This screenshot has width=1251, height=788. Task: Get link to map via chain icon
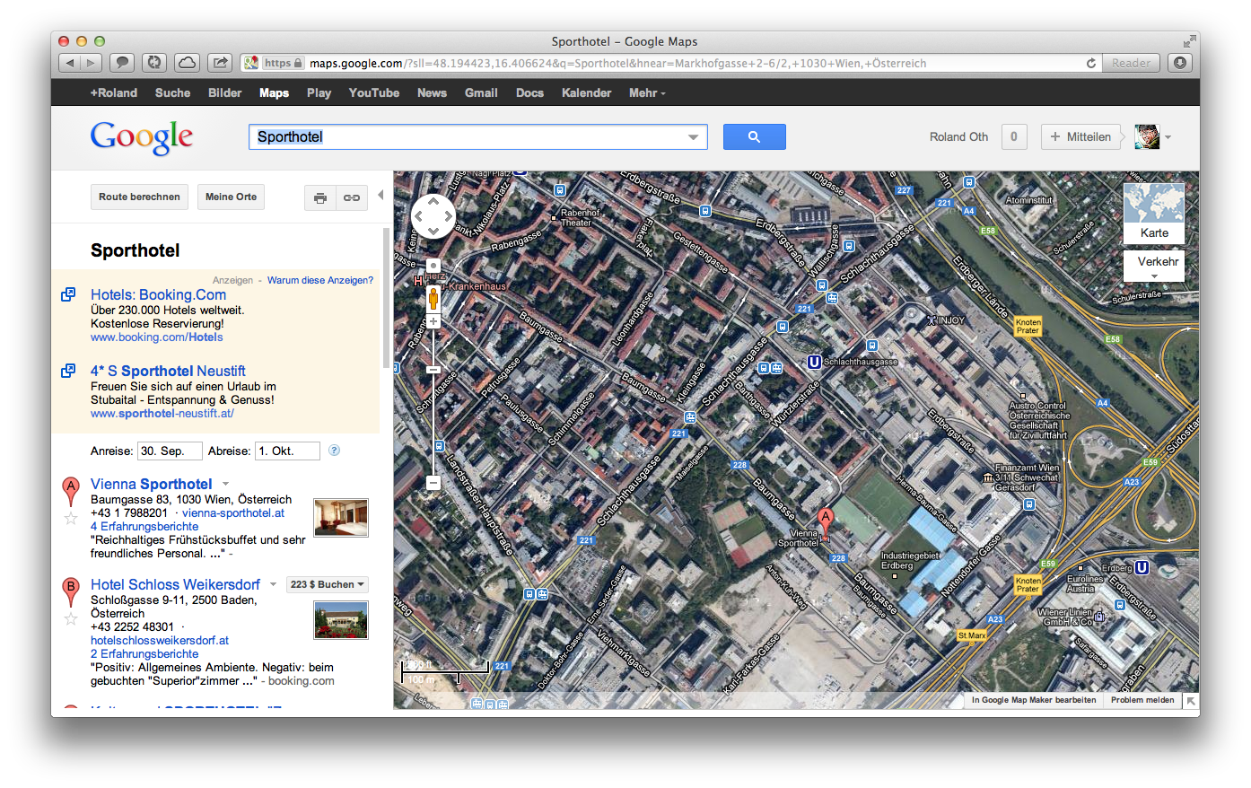(x=351, y=197)
